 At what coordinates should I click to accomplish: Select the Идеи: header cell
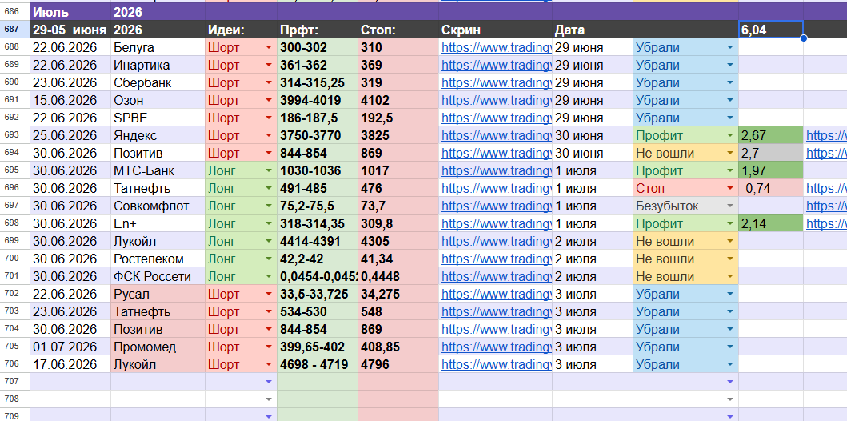(241, 30)
